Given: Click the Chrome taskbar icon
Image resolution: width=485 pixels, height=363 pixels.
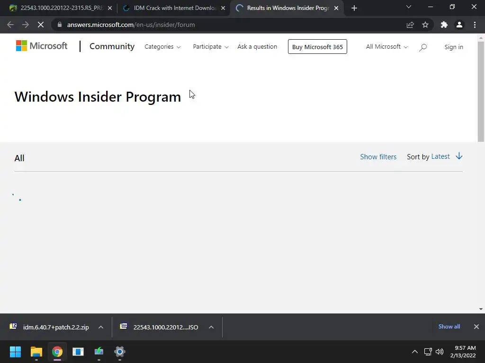Looking at the screenshot, I should coord(57,352).
